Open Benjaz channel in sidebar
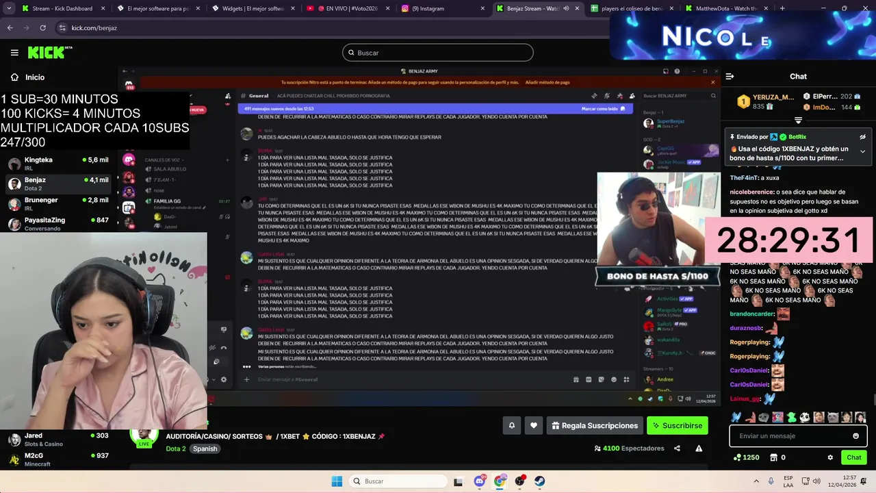This screenshot has width=876, height=493. coord(58,184)
